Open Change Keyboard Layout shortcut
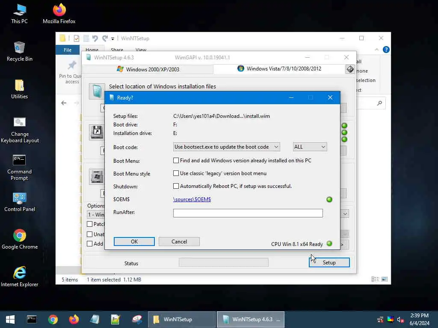438x328 pixels. coord(20,130)
